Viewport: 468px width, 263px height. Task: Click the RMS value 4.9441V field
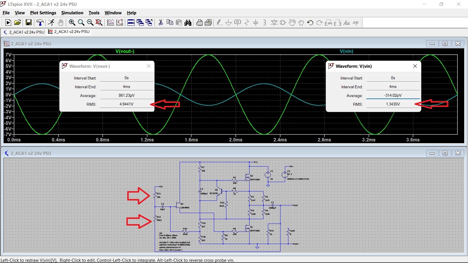(x=126, y=104)
